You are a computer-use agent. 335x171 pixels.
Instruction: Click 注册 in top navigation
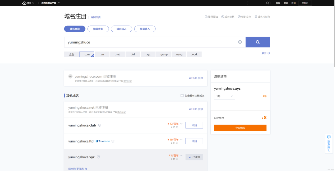(293, 3)
